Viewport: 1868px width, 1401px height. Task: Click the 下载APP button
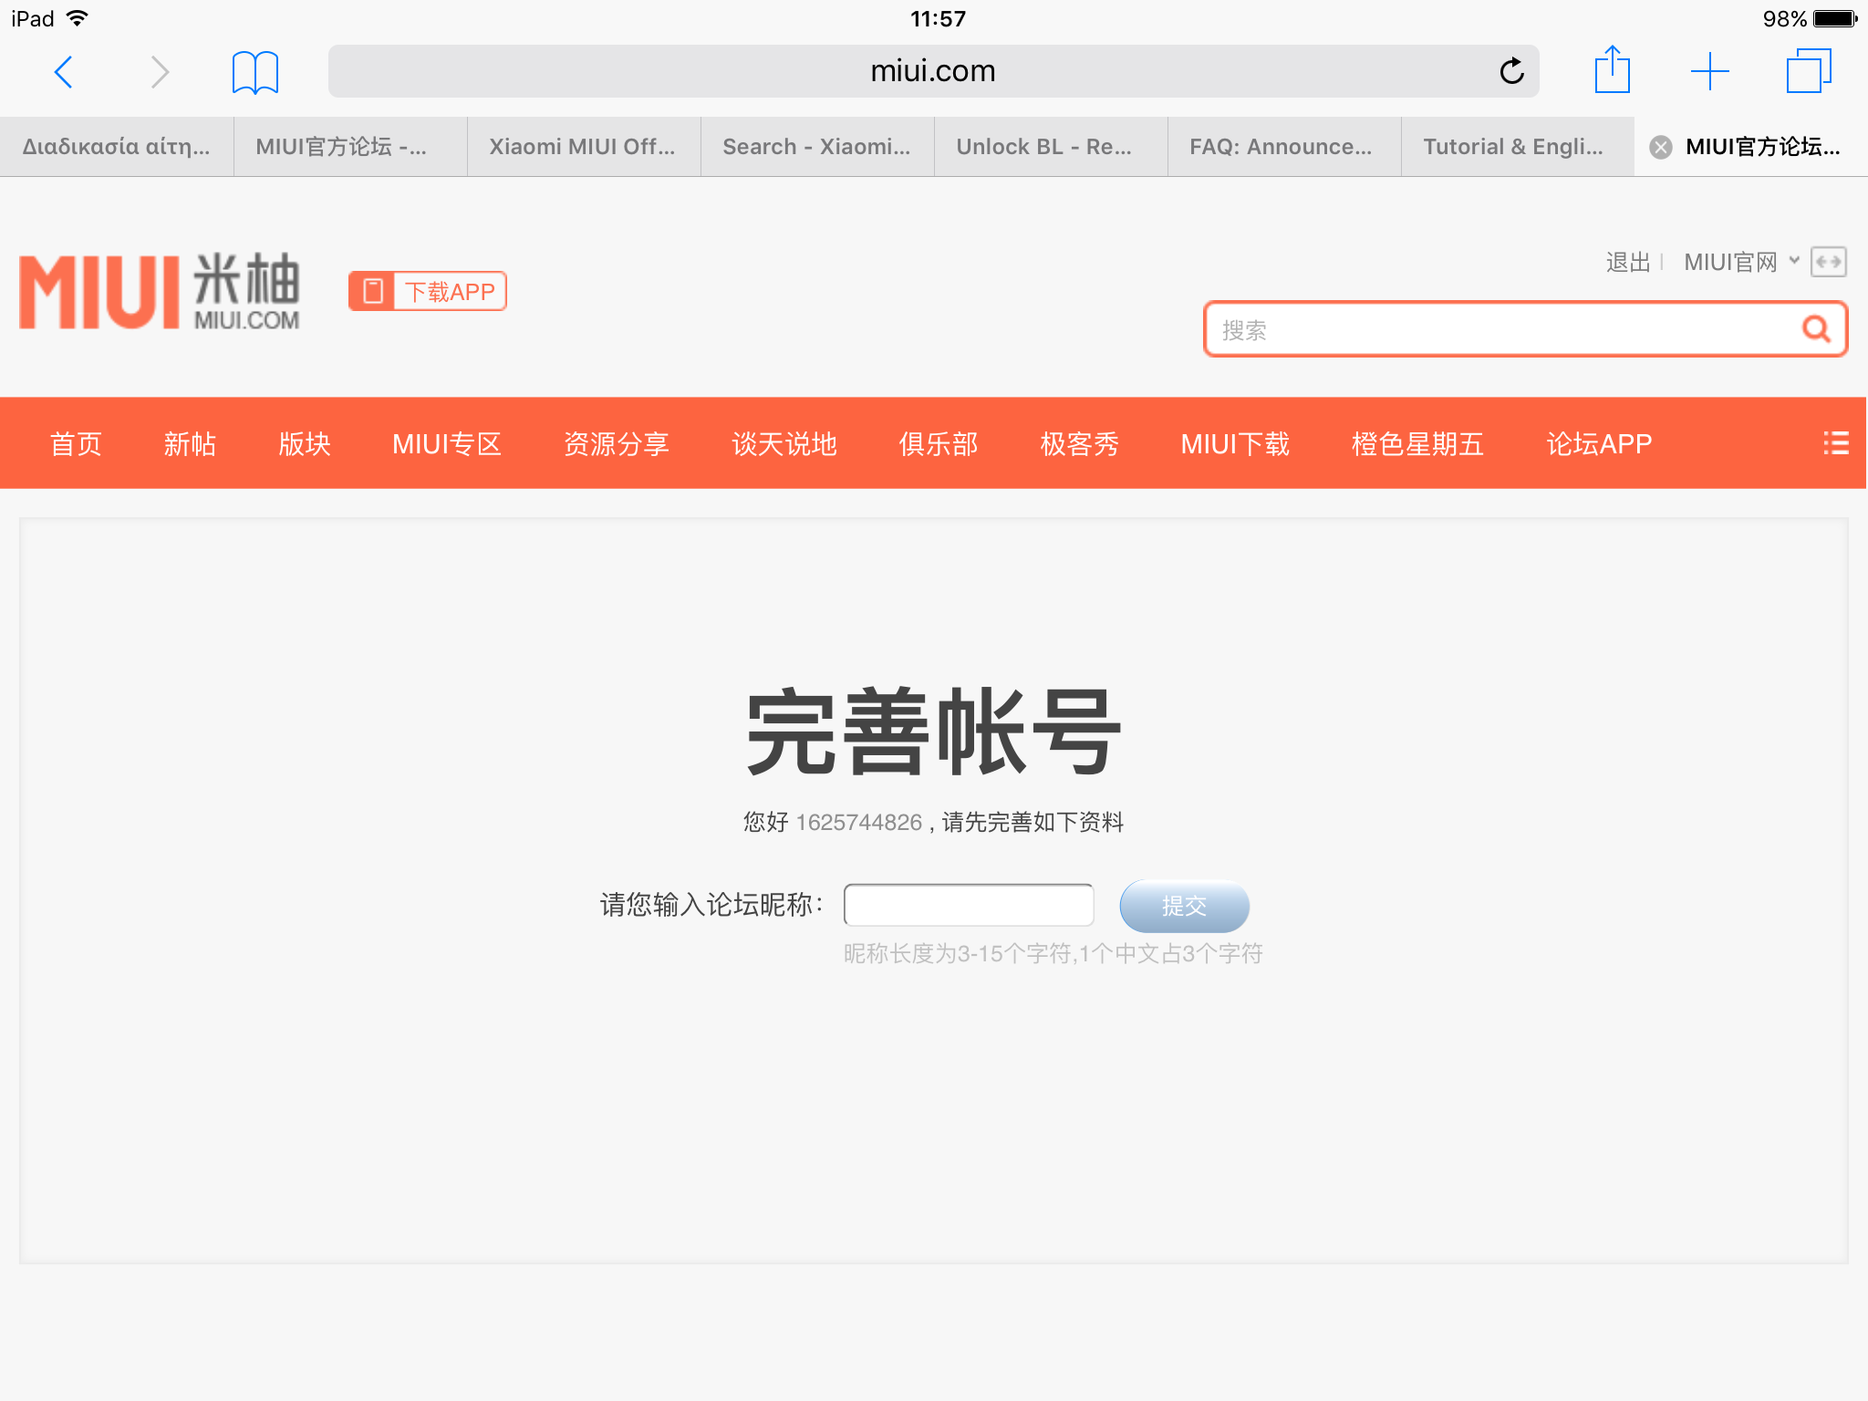coord(427,292)
